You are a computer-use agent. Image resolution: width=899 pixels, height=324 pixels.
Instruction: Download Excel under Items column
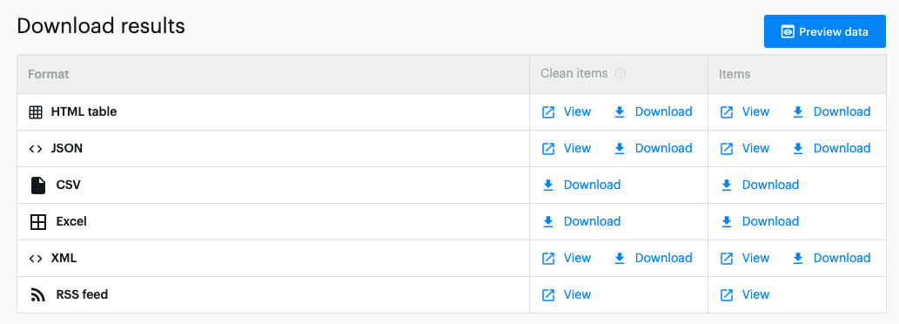760,221
